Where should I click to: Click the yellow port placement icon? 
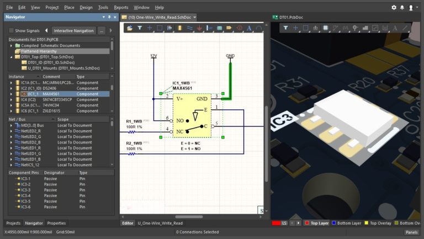click(x=229, y=28)
